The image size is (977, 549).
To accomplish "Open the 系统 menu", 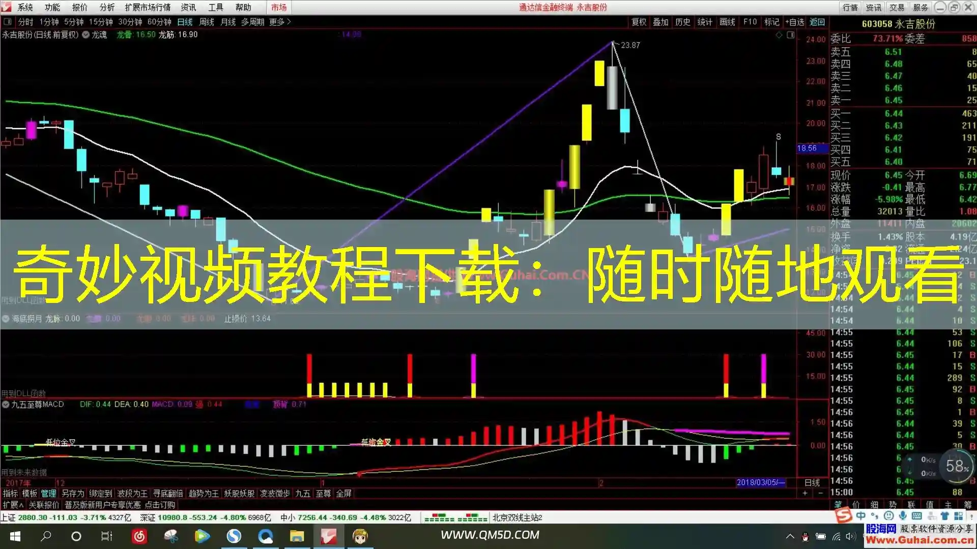I will tap(25, 7).
